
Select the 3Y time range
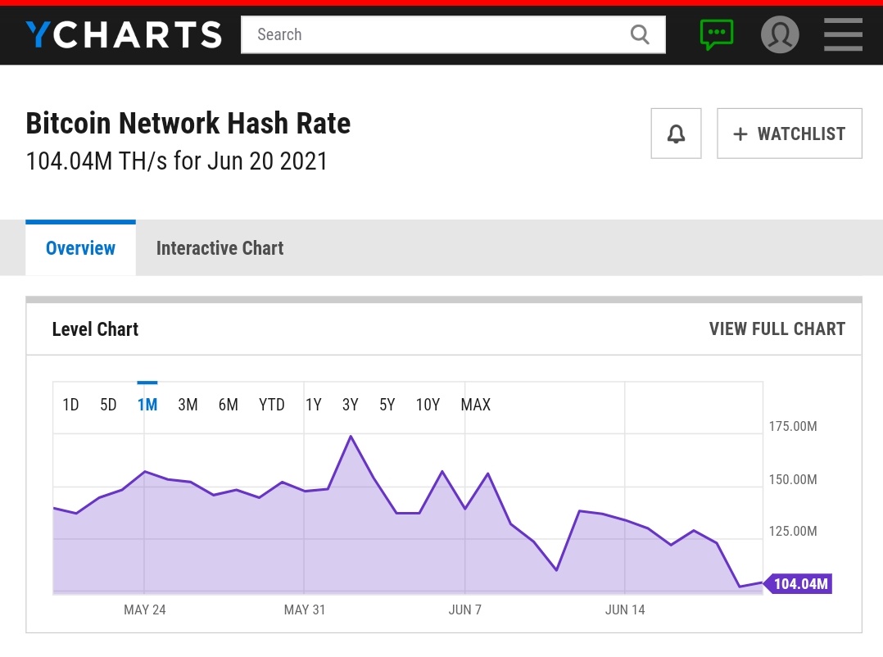pos(351,404)
